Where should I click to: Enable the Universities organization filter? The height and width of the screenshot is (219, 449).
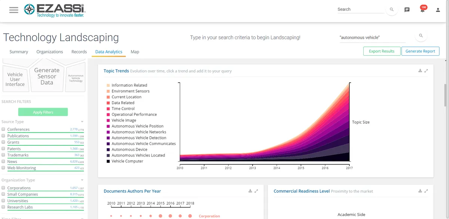tap(3, 201)
